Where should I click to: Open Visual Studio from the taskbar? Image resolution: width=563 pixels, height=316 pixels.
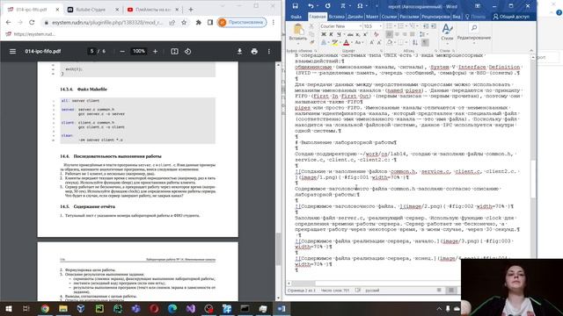coord(191,308)
